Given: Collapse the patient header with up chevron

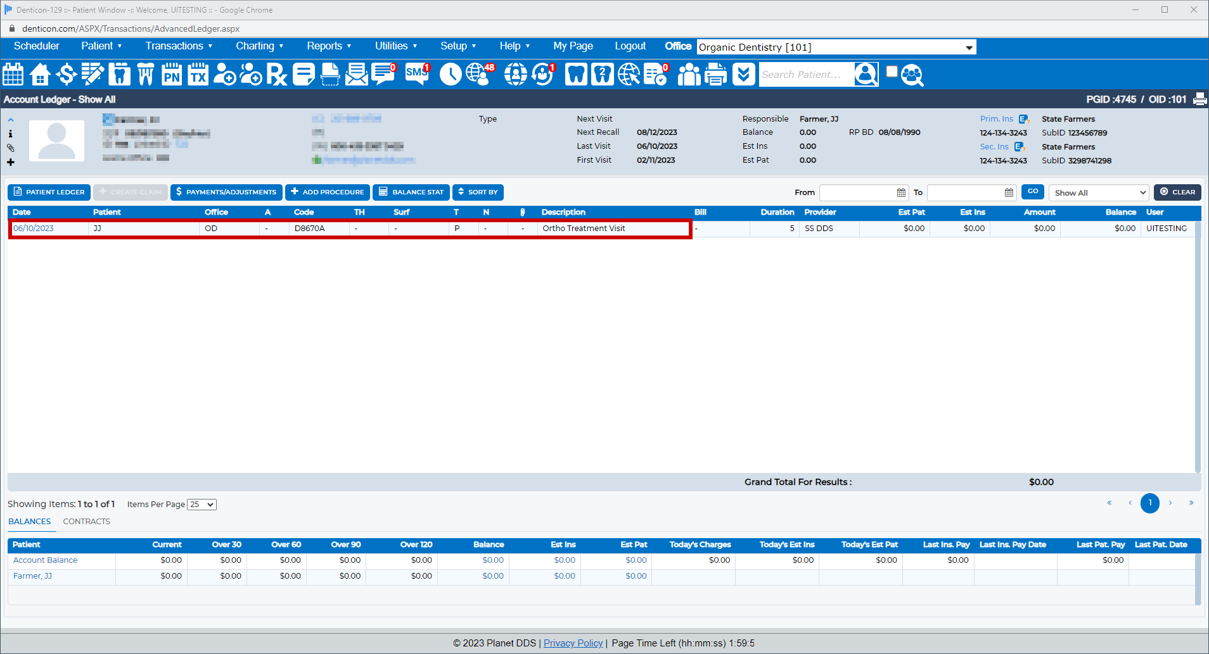Looking at the screenshot, I should point(11,120).
